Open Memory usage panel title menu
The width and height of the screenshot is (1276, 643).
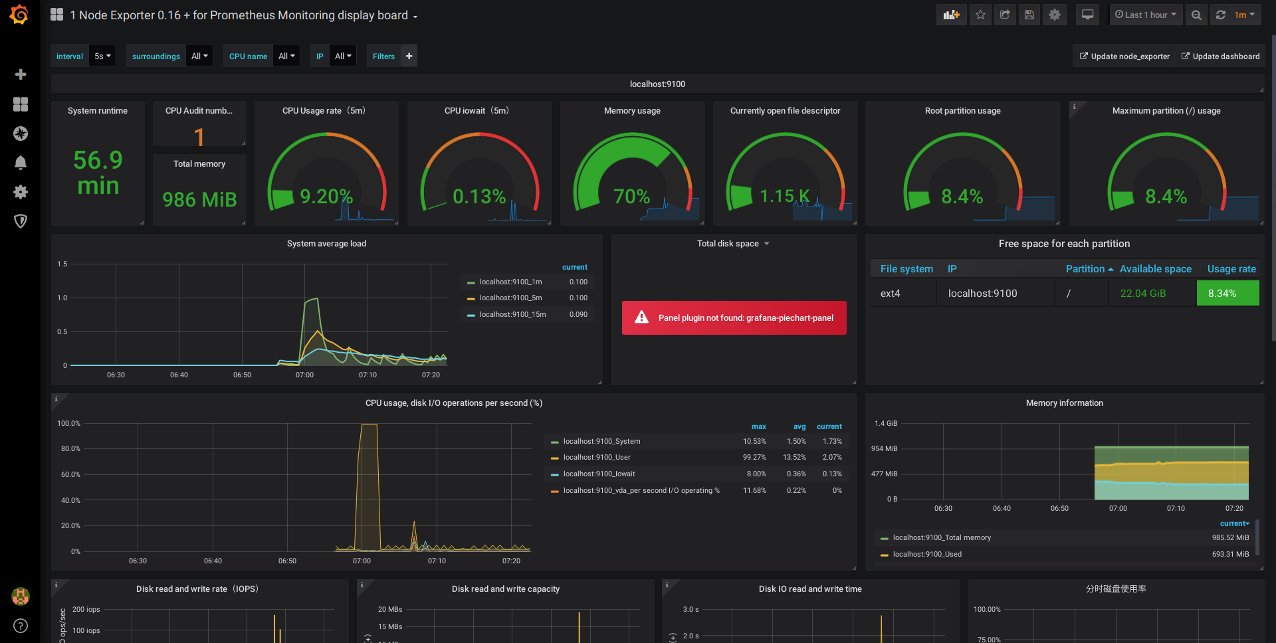coord(632,110)
